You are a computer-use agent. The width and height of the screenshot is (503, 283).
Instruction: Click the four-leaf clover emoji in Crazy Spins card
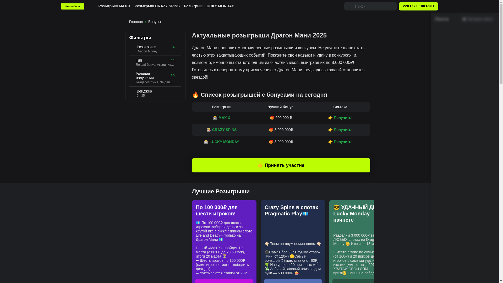(267, 265)
